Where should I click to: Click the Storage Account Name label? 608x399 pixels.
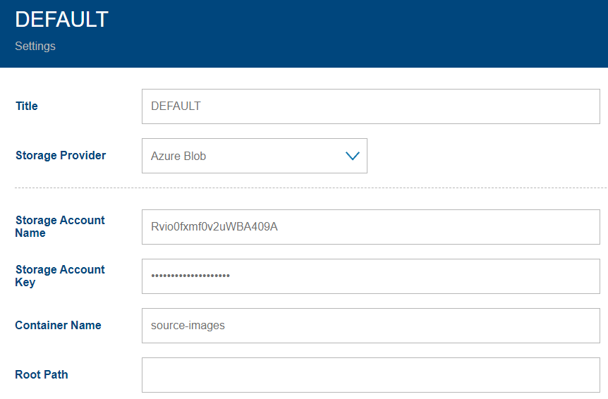pyautogui.click(x=60, y=226)
